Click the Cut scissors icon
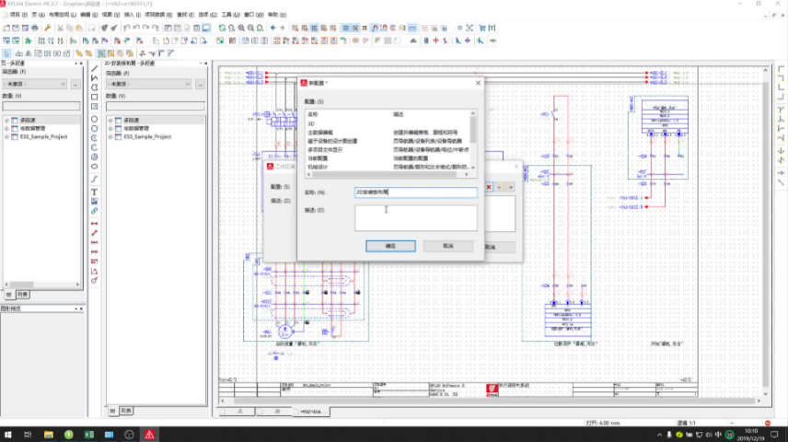788x442 pixels. pos(60,29)
